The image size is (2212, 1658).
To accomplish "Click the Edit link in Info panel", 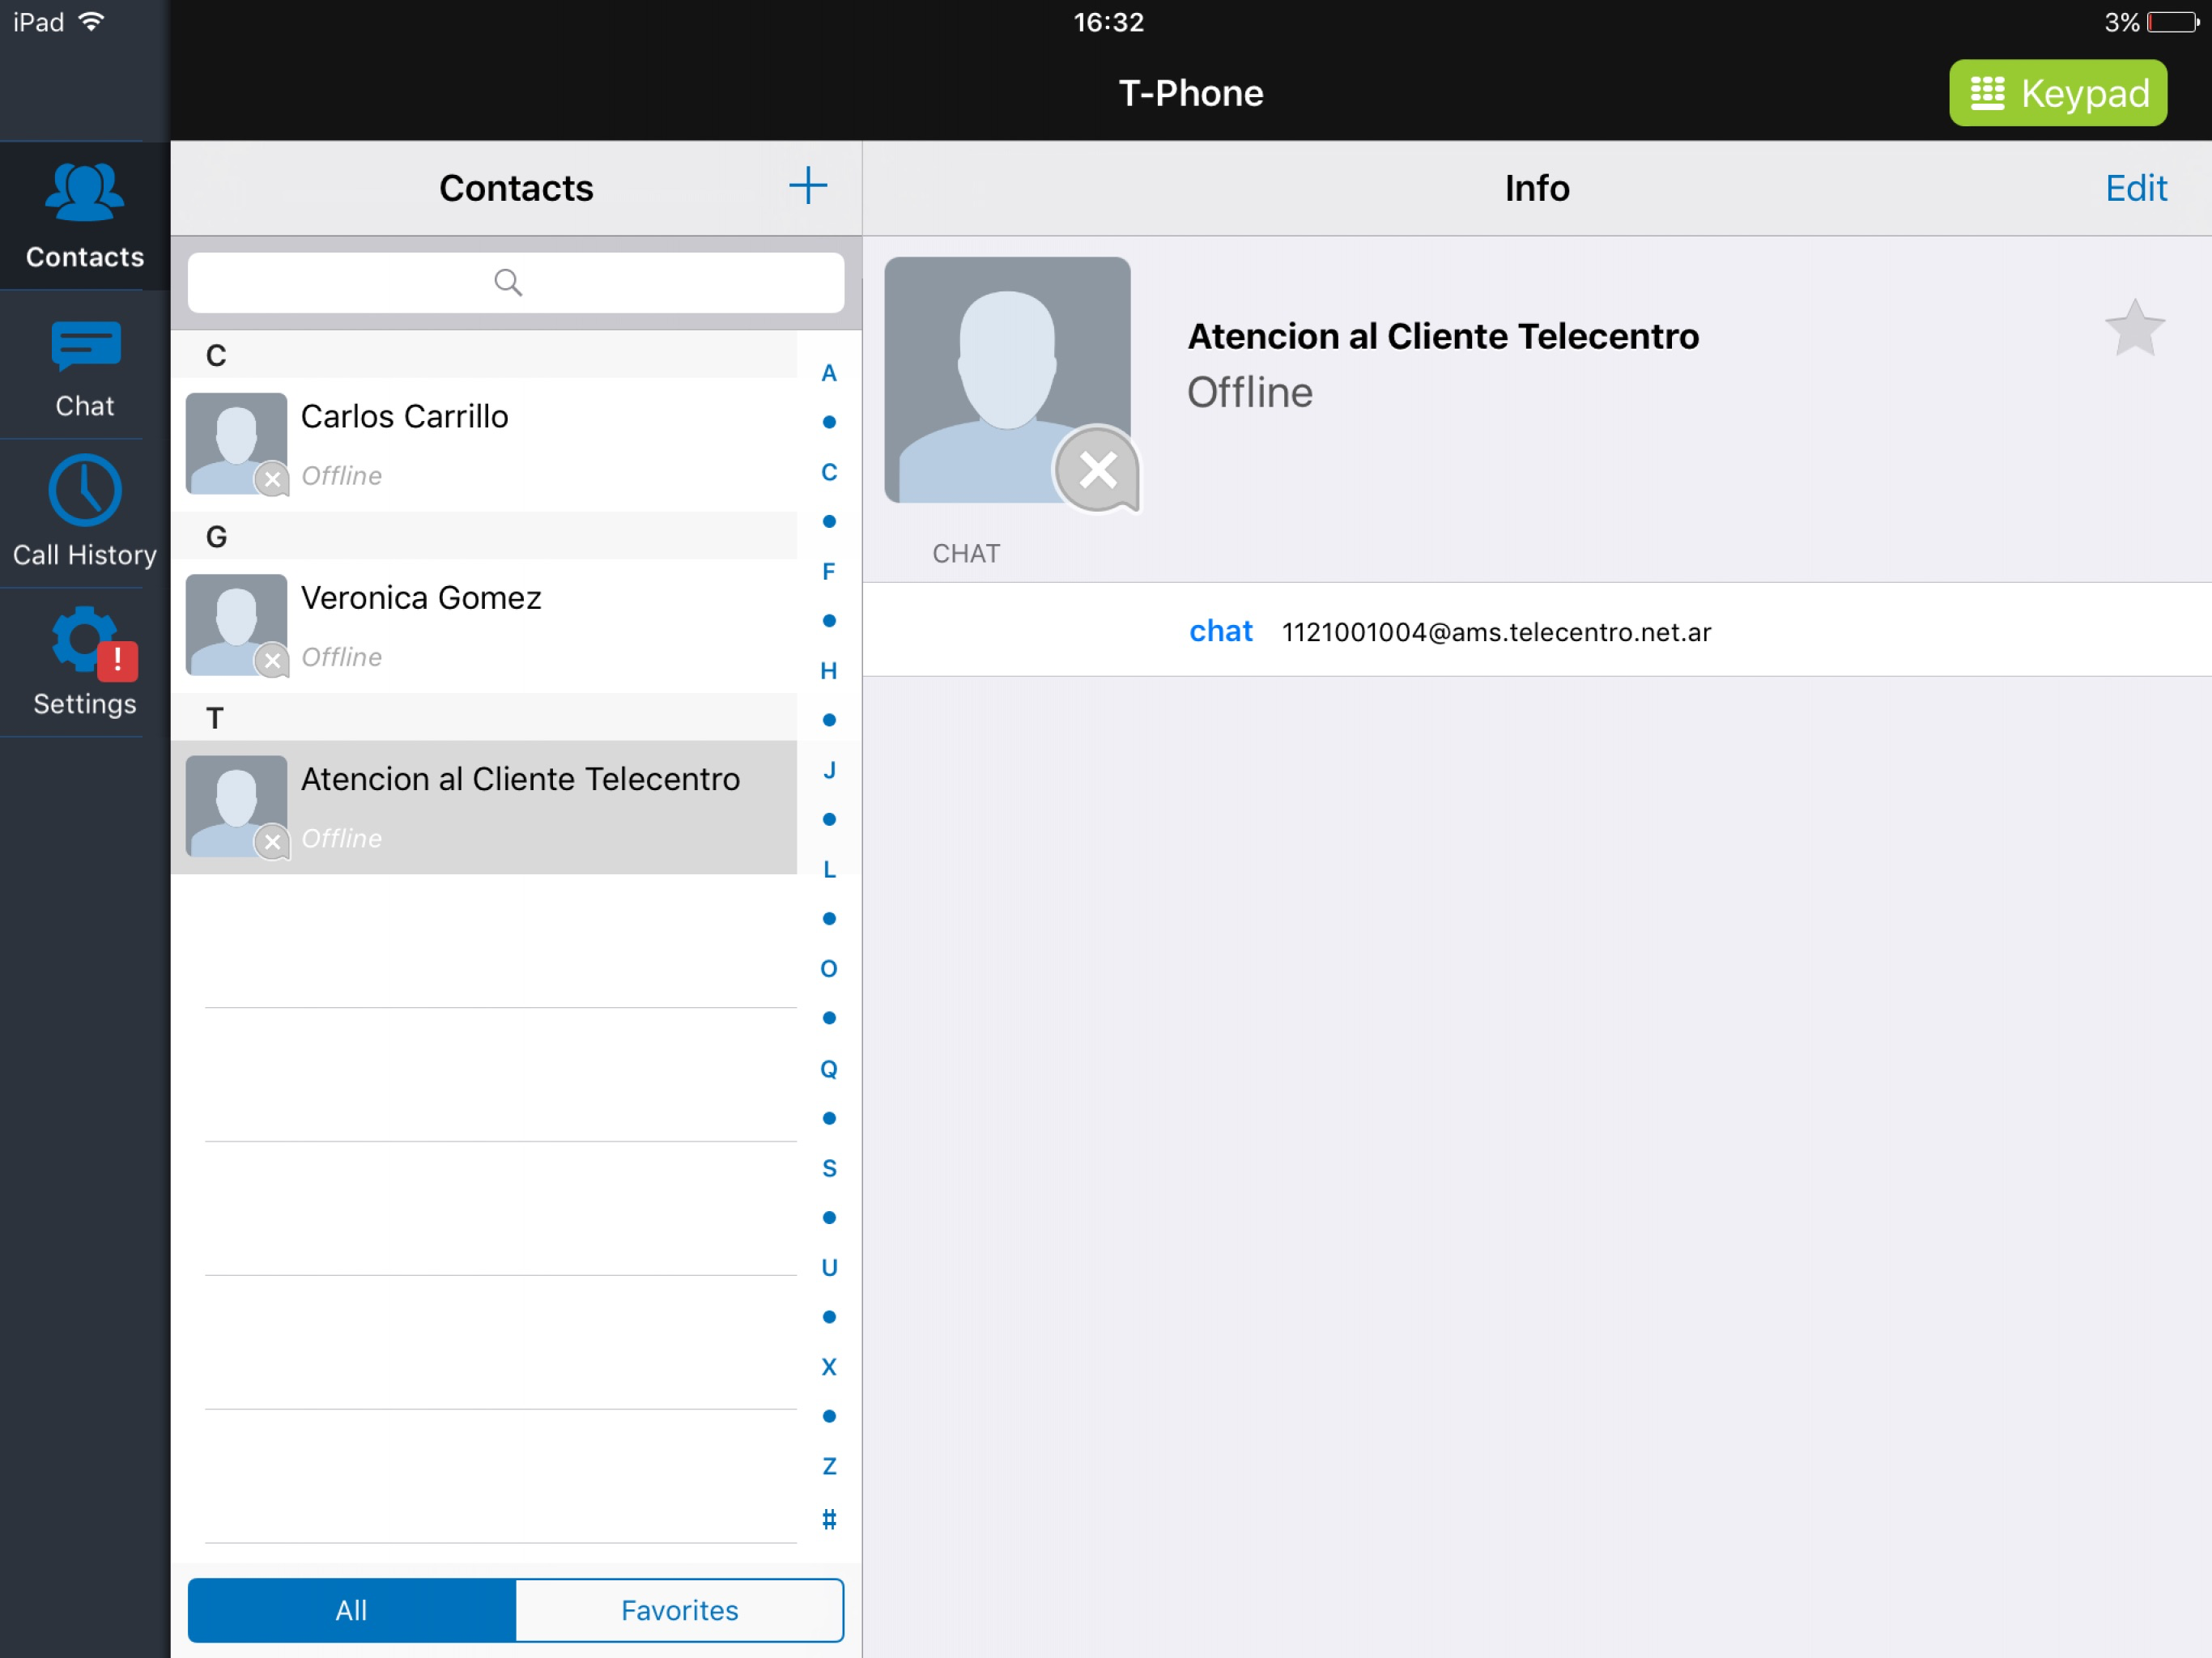I will 2136,188.
